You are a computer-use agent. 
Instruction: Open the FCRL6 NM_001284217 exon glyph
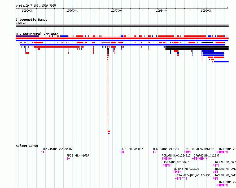pos(167,159)
